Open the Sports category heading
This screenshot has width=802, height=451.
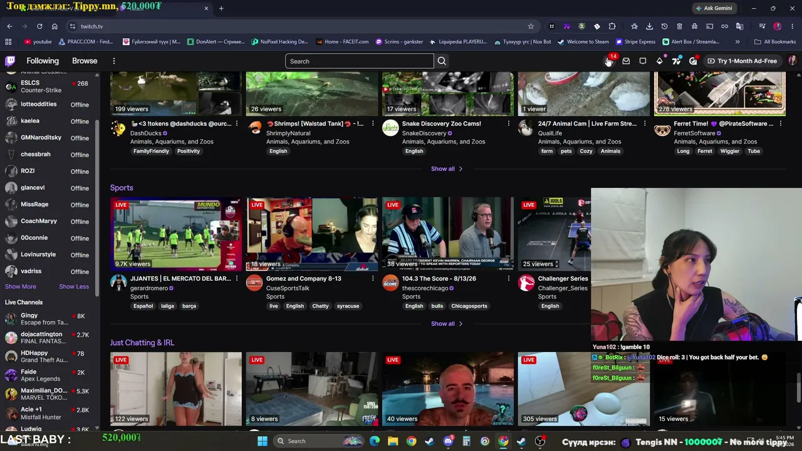pyautogui.click(x=122, y=188)
